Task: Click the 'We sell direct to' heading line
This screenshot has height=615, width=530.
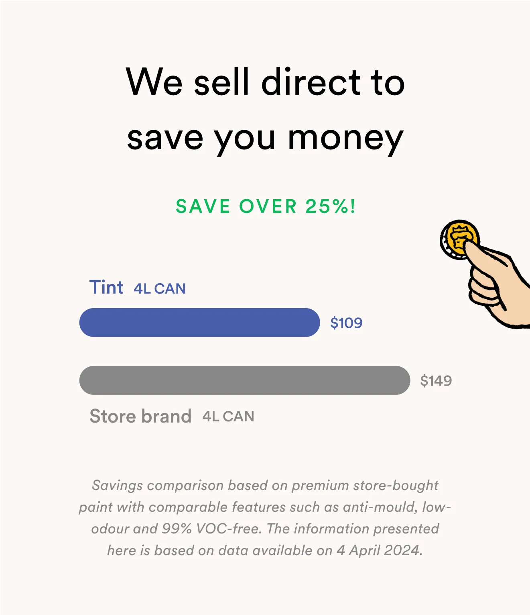Action: point(265,82)
